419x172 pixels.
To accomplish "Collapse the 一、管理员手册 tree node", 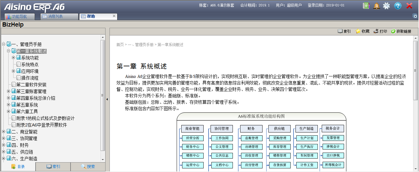I will (x=4, y=44).
